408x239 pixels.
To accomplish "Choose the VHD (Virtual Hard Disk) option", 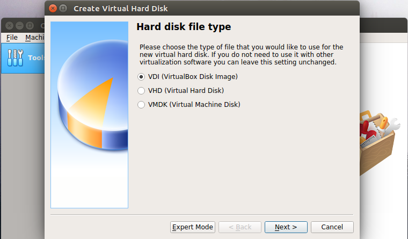I will [142, 90].
